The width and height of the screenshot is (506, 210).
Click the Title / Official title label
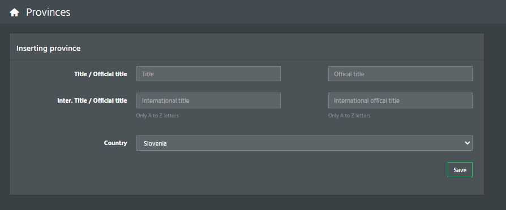point(101,74)
